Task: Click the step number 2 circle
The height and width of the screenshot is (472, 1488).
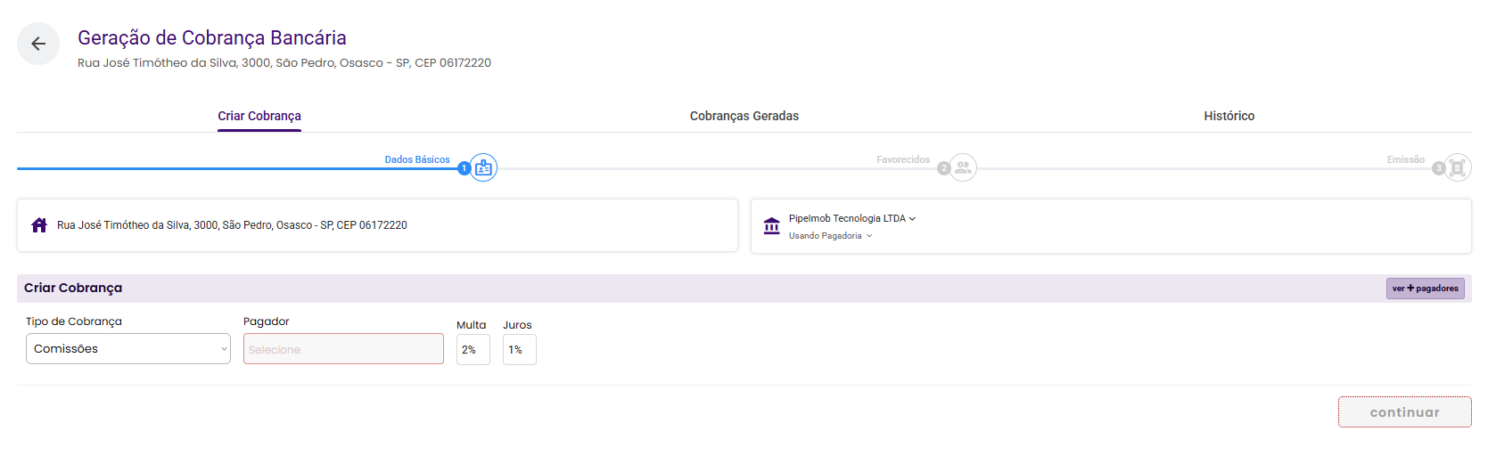Action: tap(943, 168)
